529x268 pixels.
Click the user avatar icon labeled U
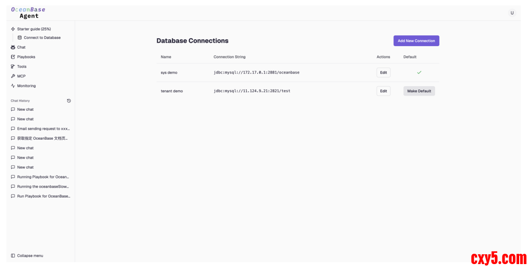coord(512,13)
